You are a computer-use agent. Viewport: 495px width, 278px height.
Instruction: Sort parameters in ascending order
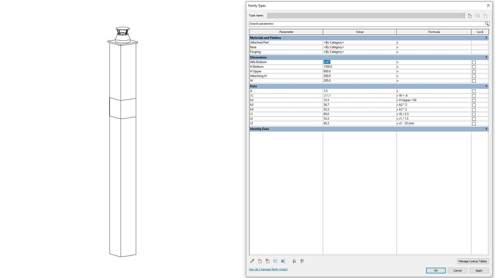coord(294,261)
